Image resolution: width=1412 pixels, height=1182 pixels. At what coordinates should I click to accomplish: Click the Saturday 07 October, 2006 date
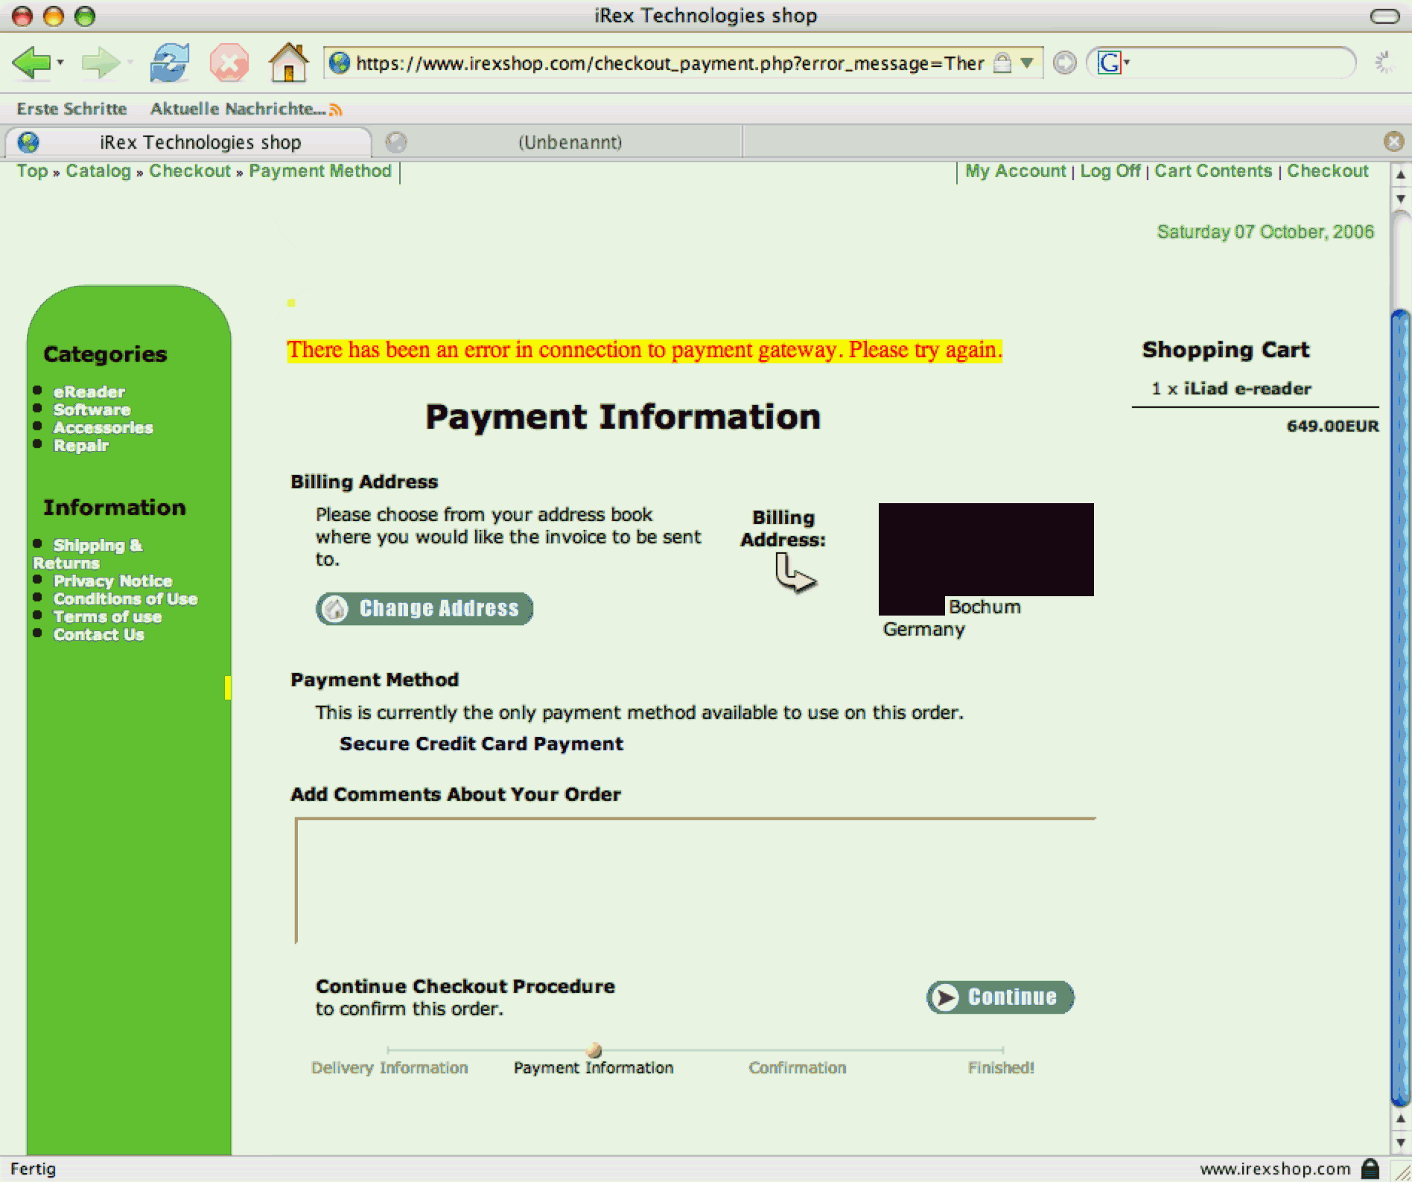(1265, 232)
